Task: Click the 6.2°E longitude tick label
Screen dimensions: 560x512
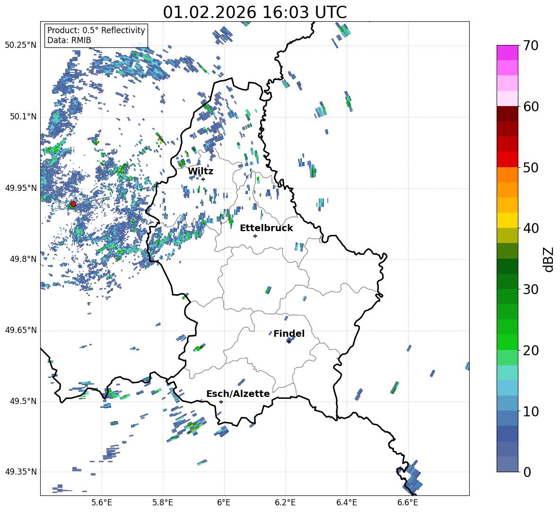Action: [x=285, y=502]
